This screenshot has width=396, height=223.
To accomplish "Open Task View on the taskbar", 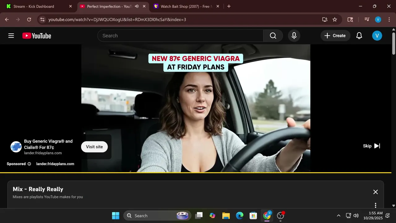I will coord(199,216).
